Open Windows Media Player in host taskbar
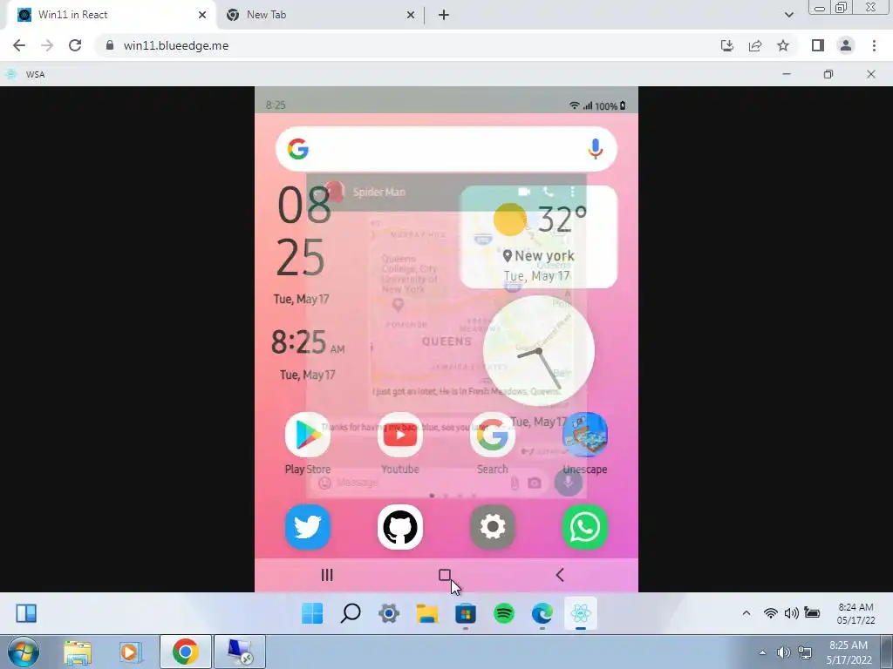This screenshot has height=669, width=893. (131, 652)
